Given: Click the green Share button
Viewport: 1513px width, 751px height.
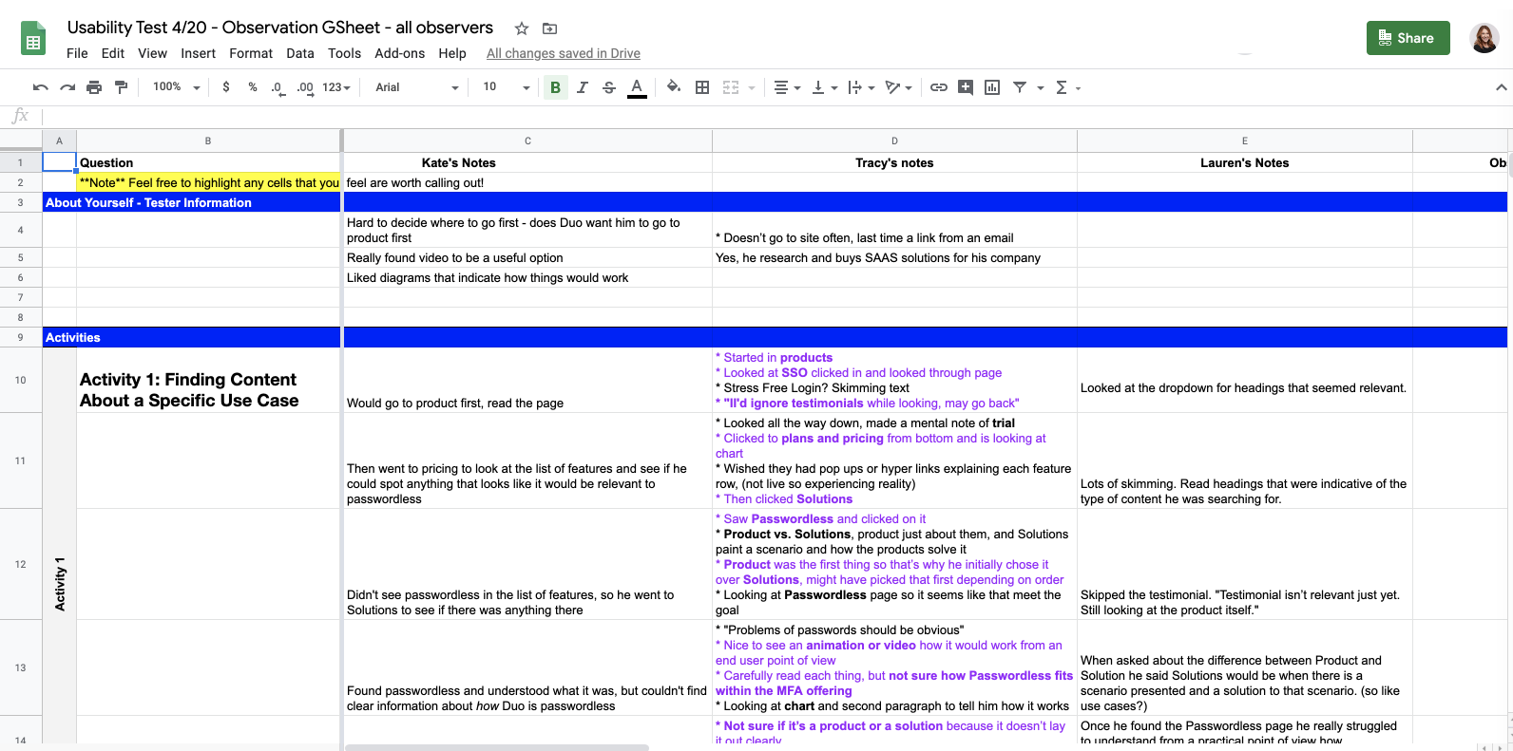Looking at the screenshot, I should [x=1408, y=38].
